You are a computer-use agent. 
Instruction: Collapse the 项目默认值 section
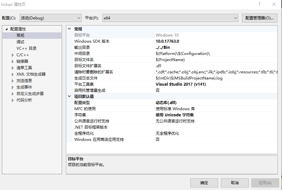pos(69,96)
